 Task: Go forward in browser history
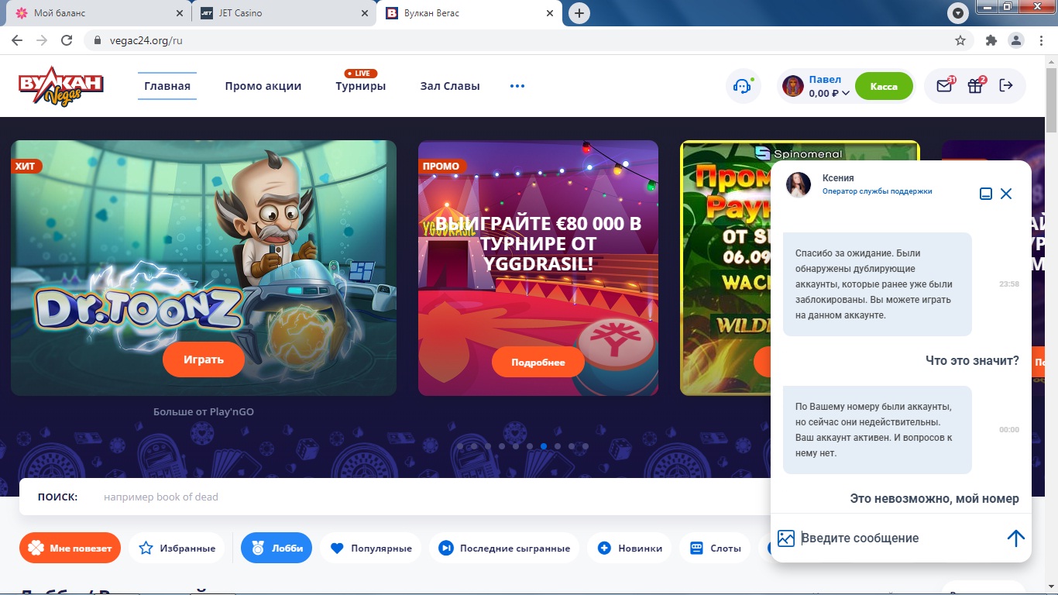pyautogui.click(x=42, y=40)
